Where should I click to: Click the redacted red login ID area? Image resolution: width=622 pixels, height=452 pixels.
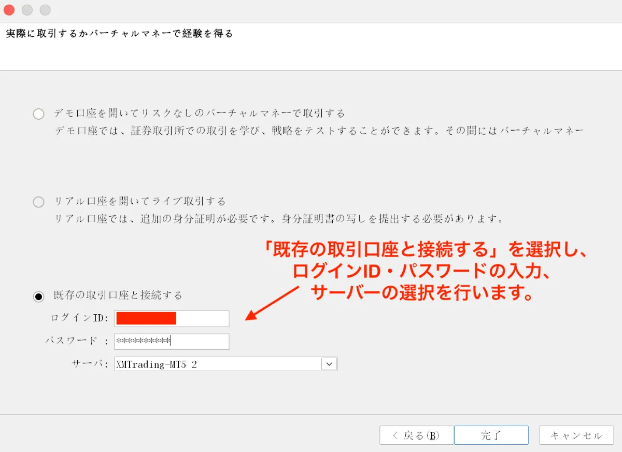(x=145, y=318)
